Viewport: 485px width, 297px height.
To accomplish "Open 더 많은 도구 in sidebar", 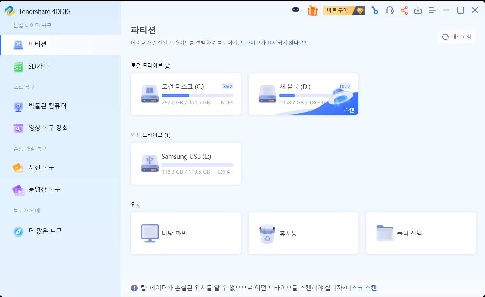I will coord(60,231).
